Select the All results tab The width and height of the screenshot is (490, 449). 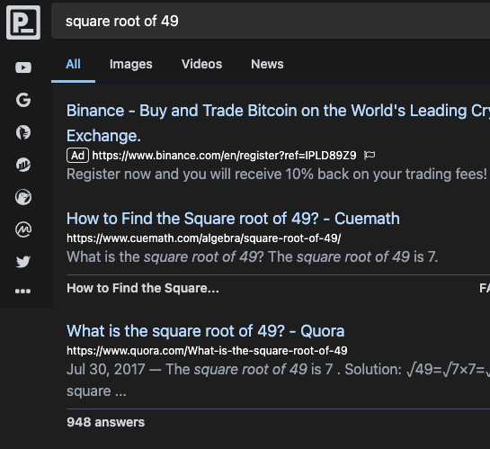[73, 64]
